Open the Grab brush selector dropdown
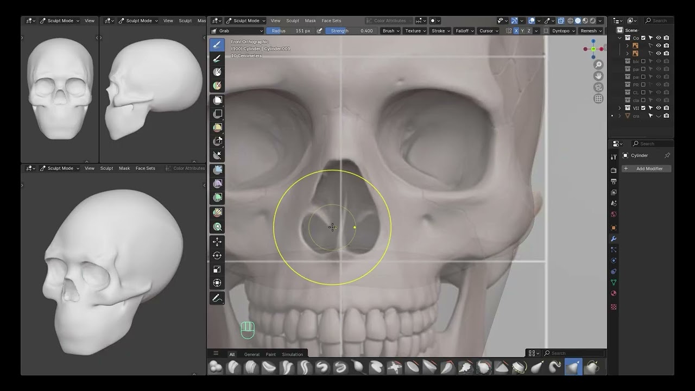 coord(237,31)
